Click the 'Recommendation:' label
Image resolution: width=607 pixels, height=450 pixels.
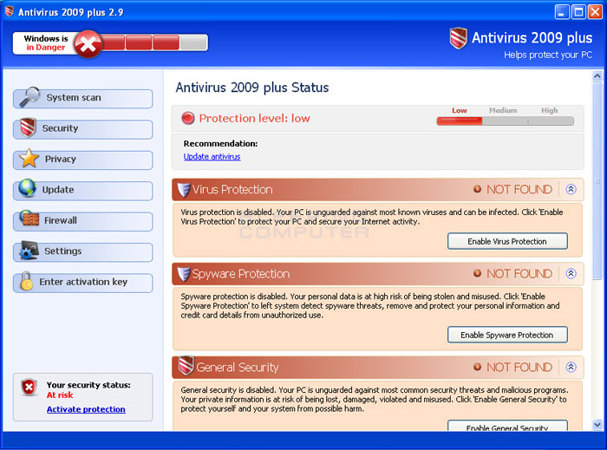220,144
